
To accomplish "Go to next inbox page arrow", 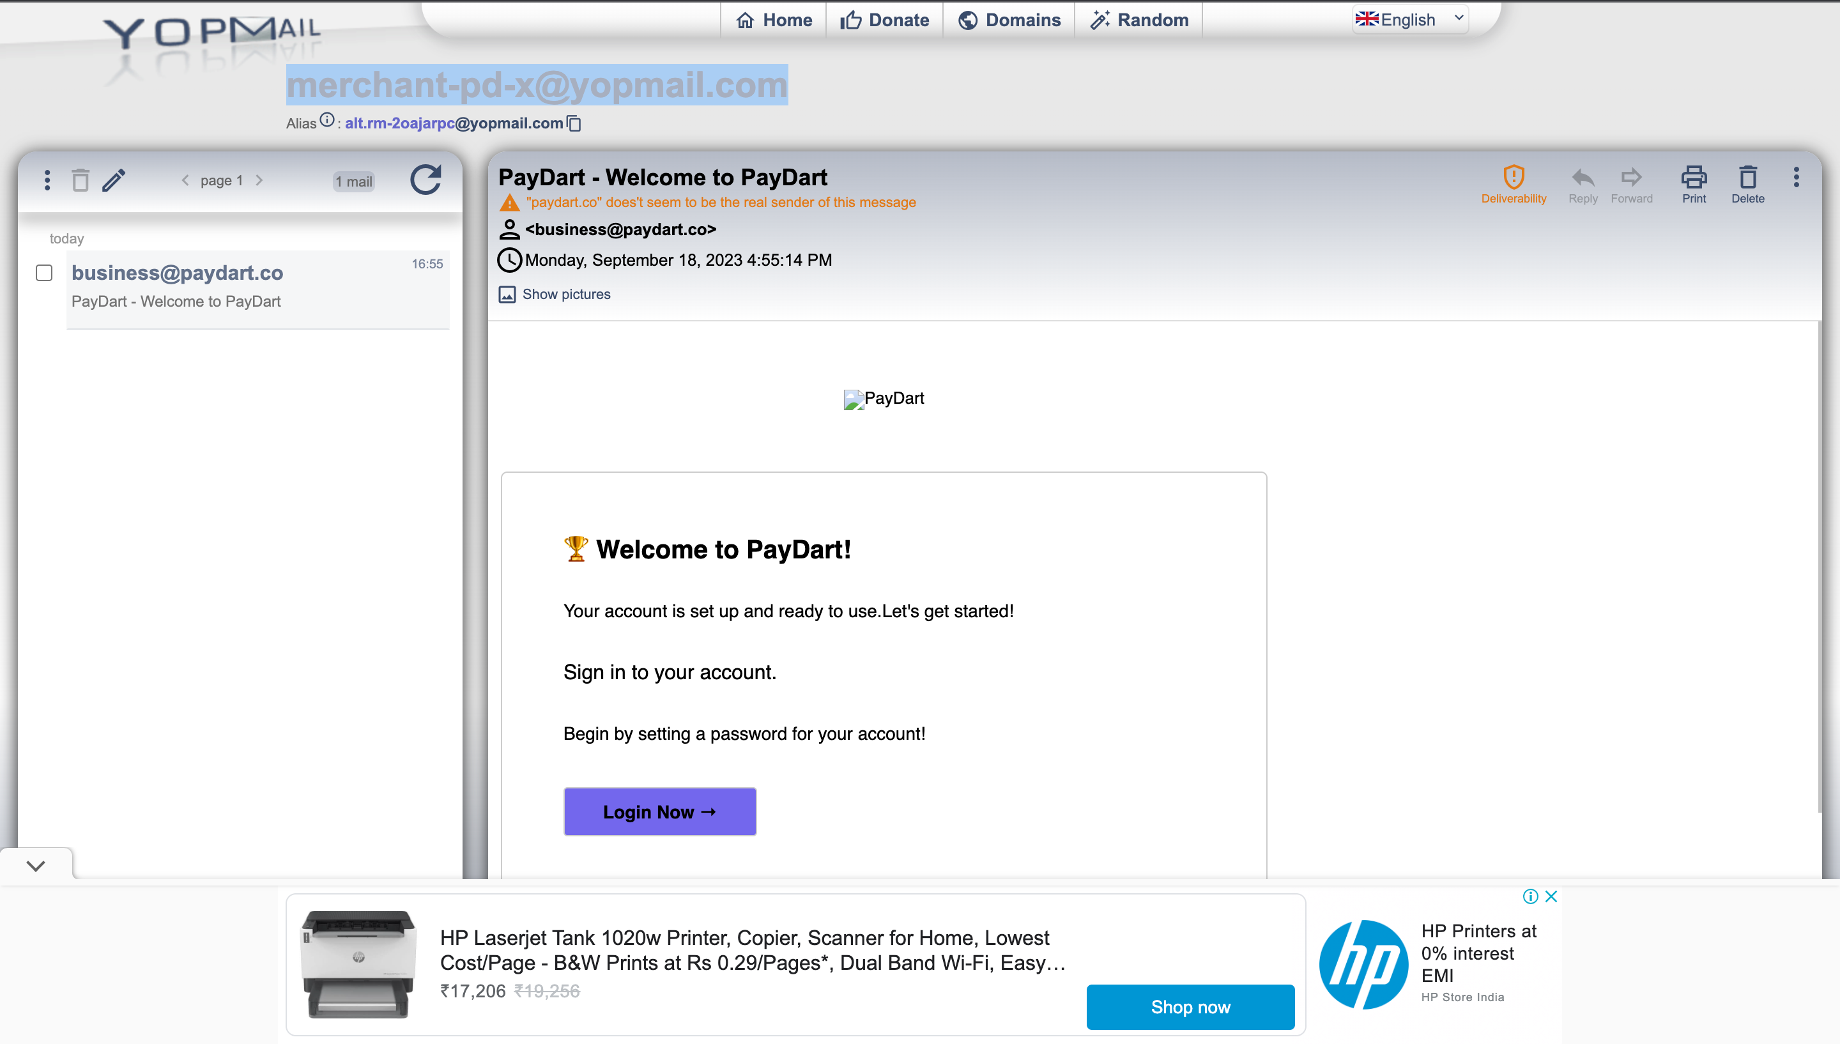I will pyautogui.click(x=259, y=180).
